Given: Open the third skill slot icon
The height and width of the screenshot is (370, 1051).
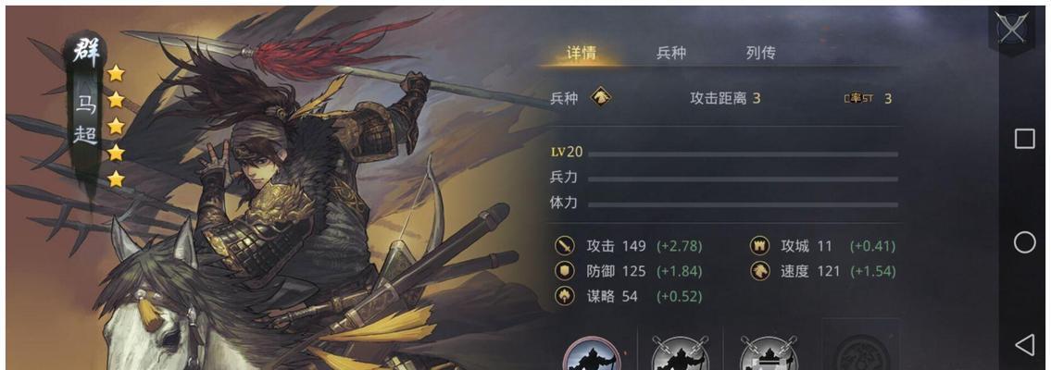Looking at the screenshot, I should (x=769, y=353).
